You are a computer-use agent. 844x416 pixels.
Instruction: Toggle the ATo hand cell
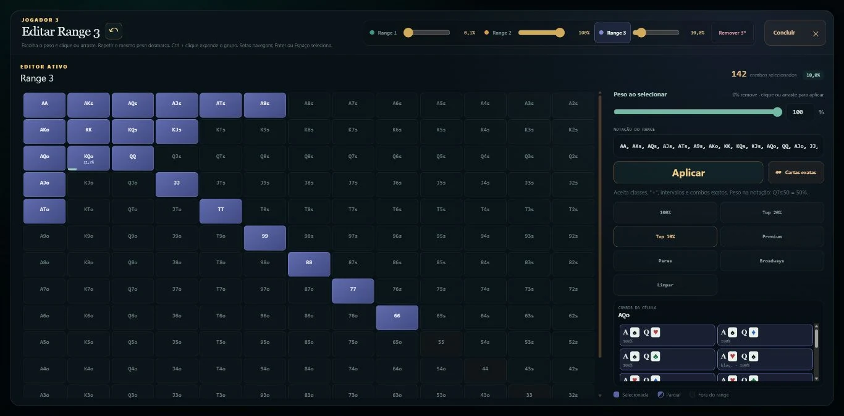[44, 211]
